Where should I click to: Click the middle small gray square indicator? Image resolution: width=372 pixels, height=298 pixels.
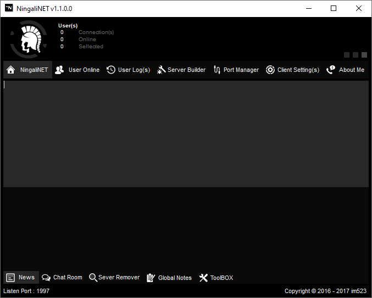[356, 55]
